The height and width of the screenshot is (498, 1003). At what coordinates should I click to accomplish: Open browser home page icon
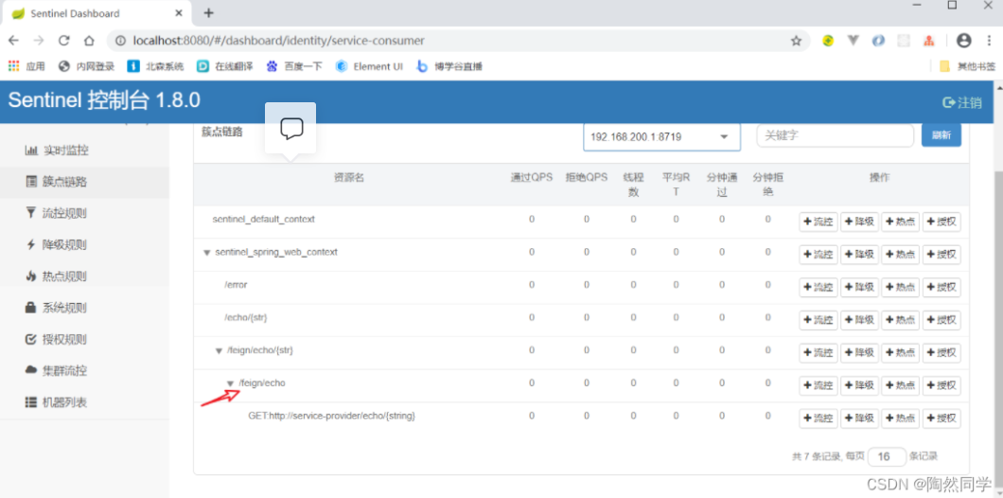coord(90,41)
